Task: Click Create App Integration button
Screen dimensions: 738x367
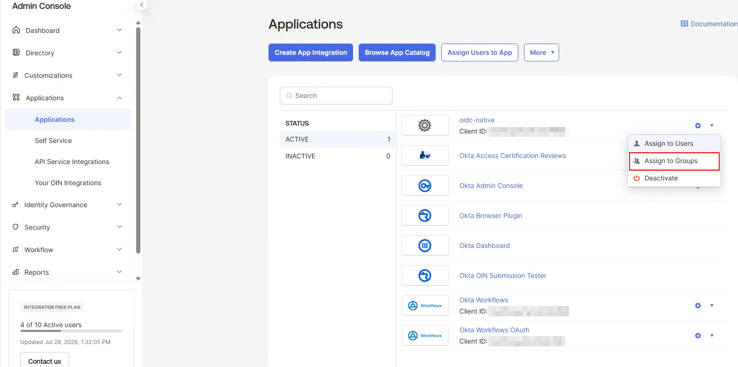Action: point(311,52)
